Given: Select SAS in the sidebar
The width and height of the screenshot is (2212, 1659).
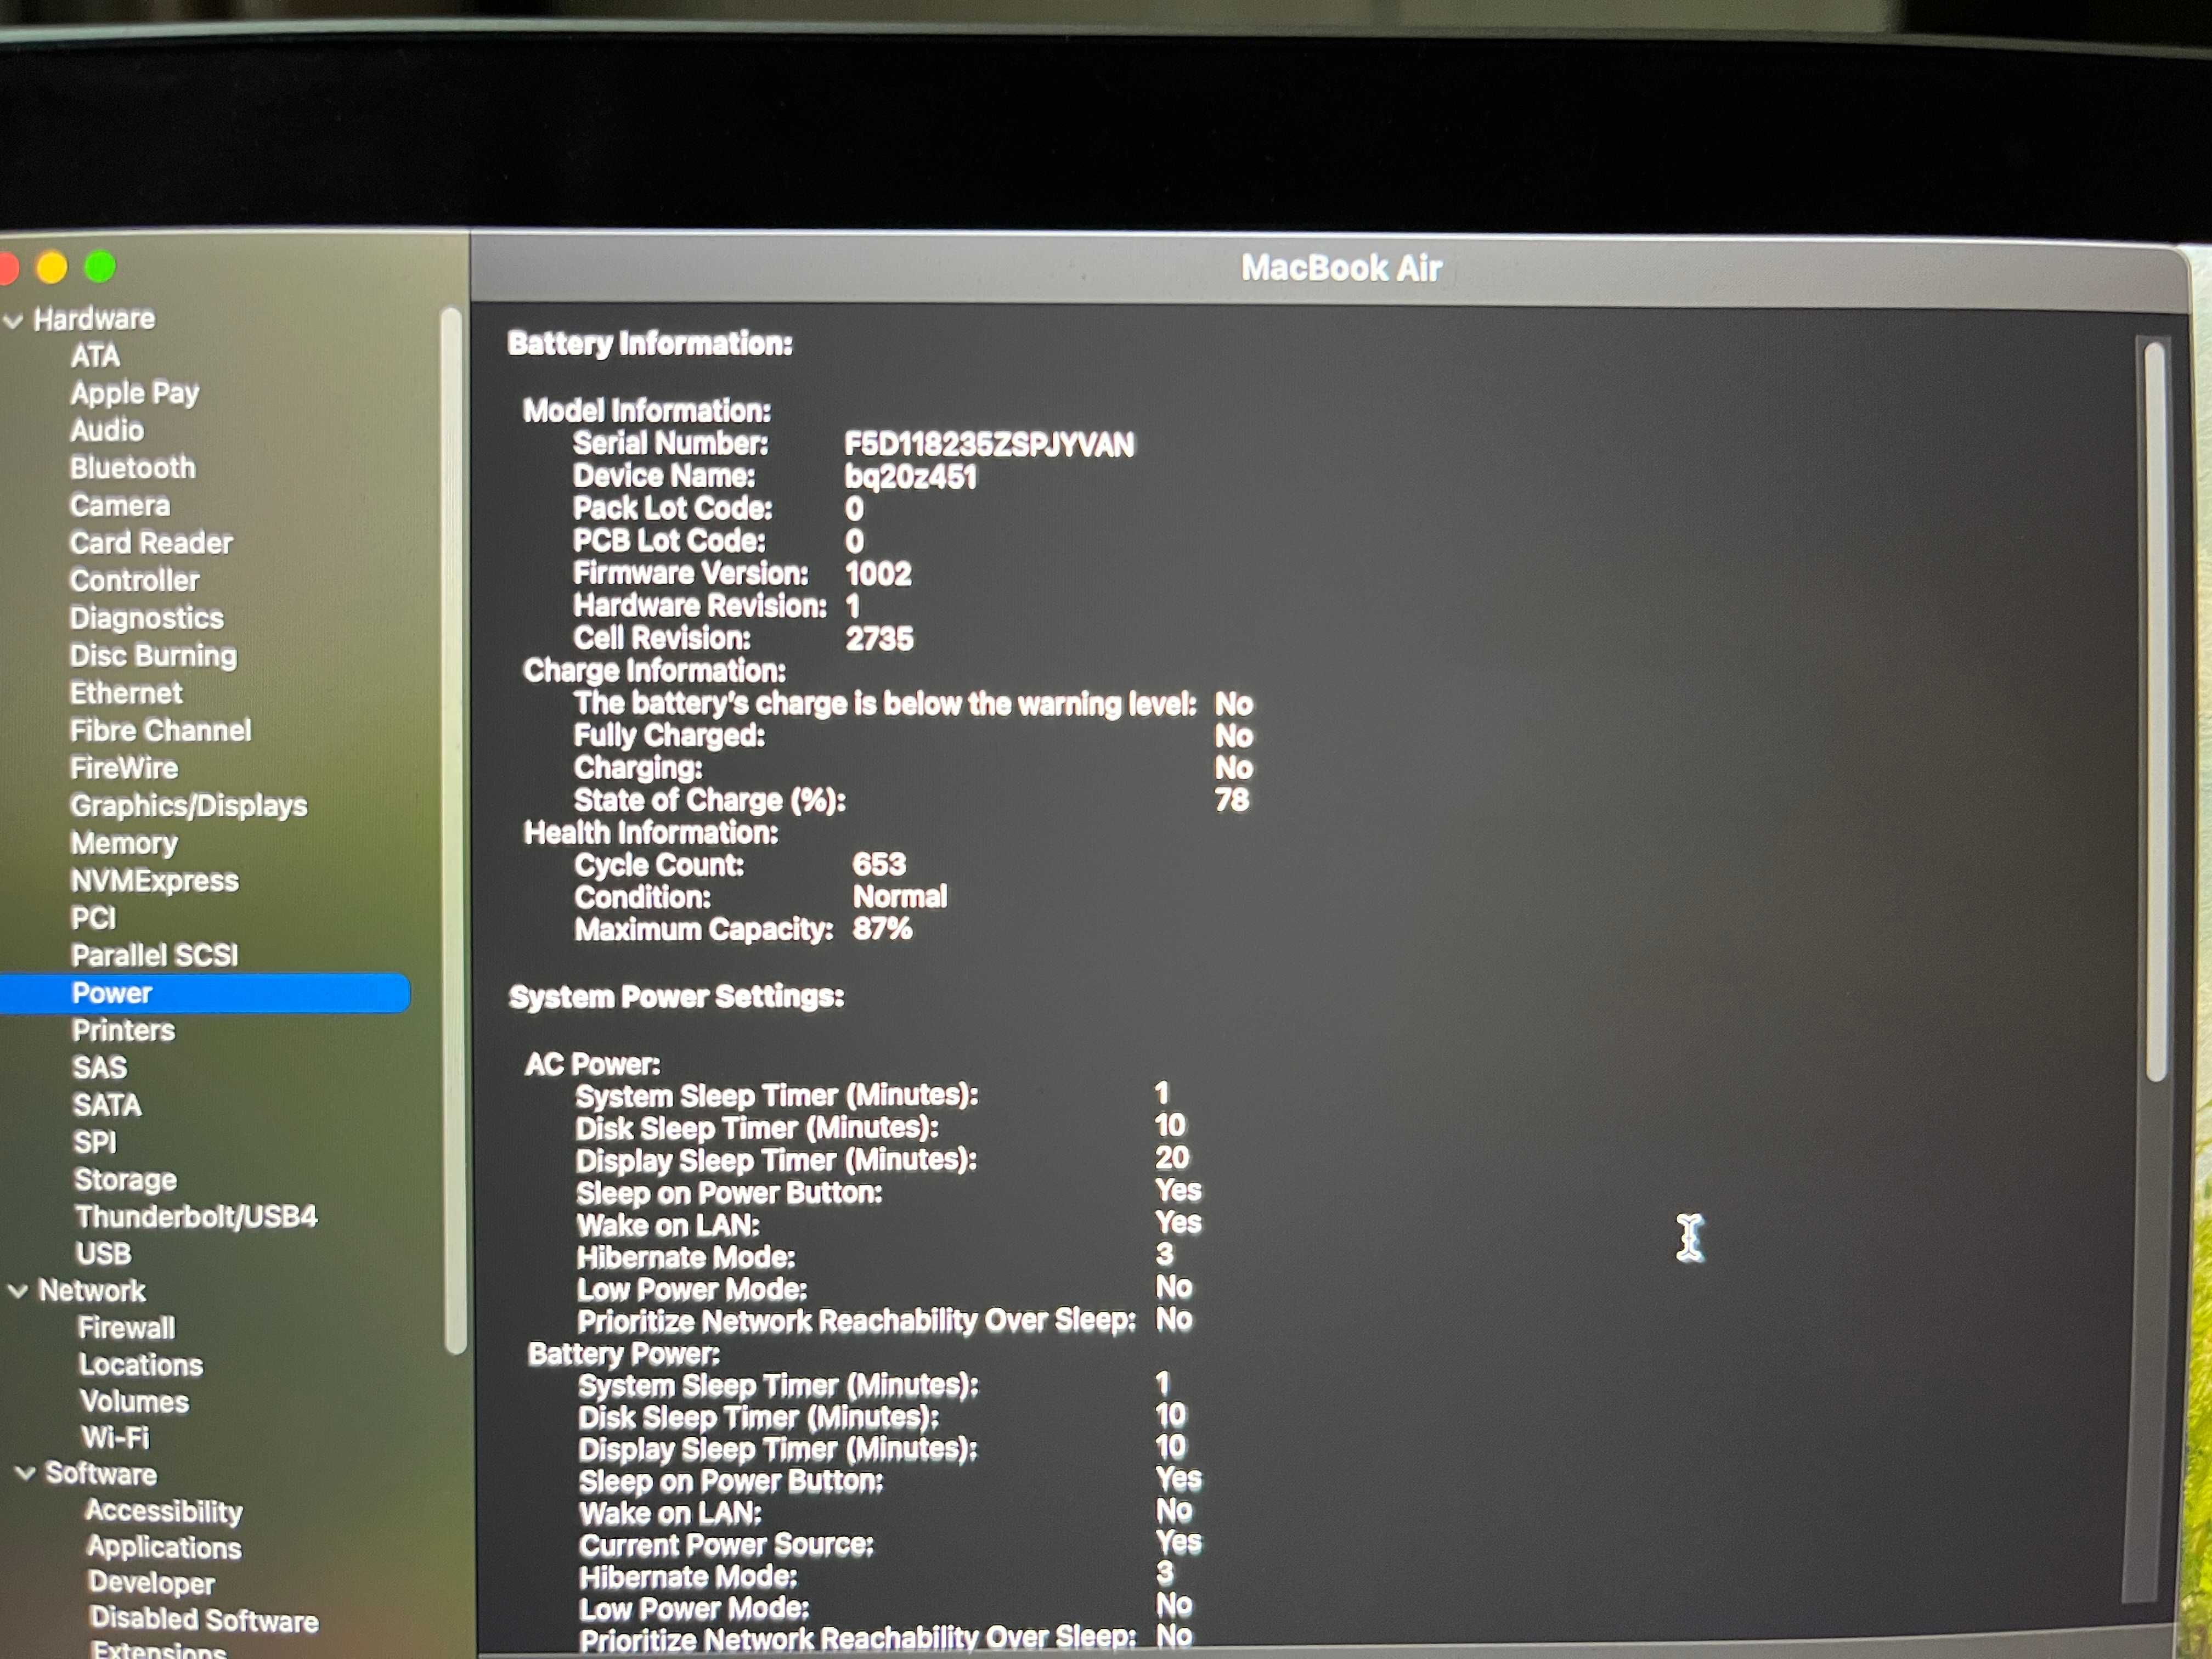Looking at the screenshot, I should [100, 1068].
